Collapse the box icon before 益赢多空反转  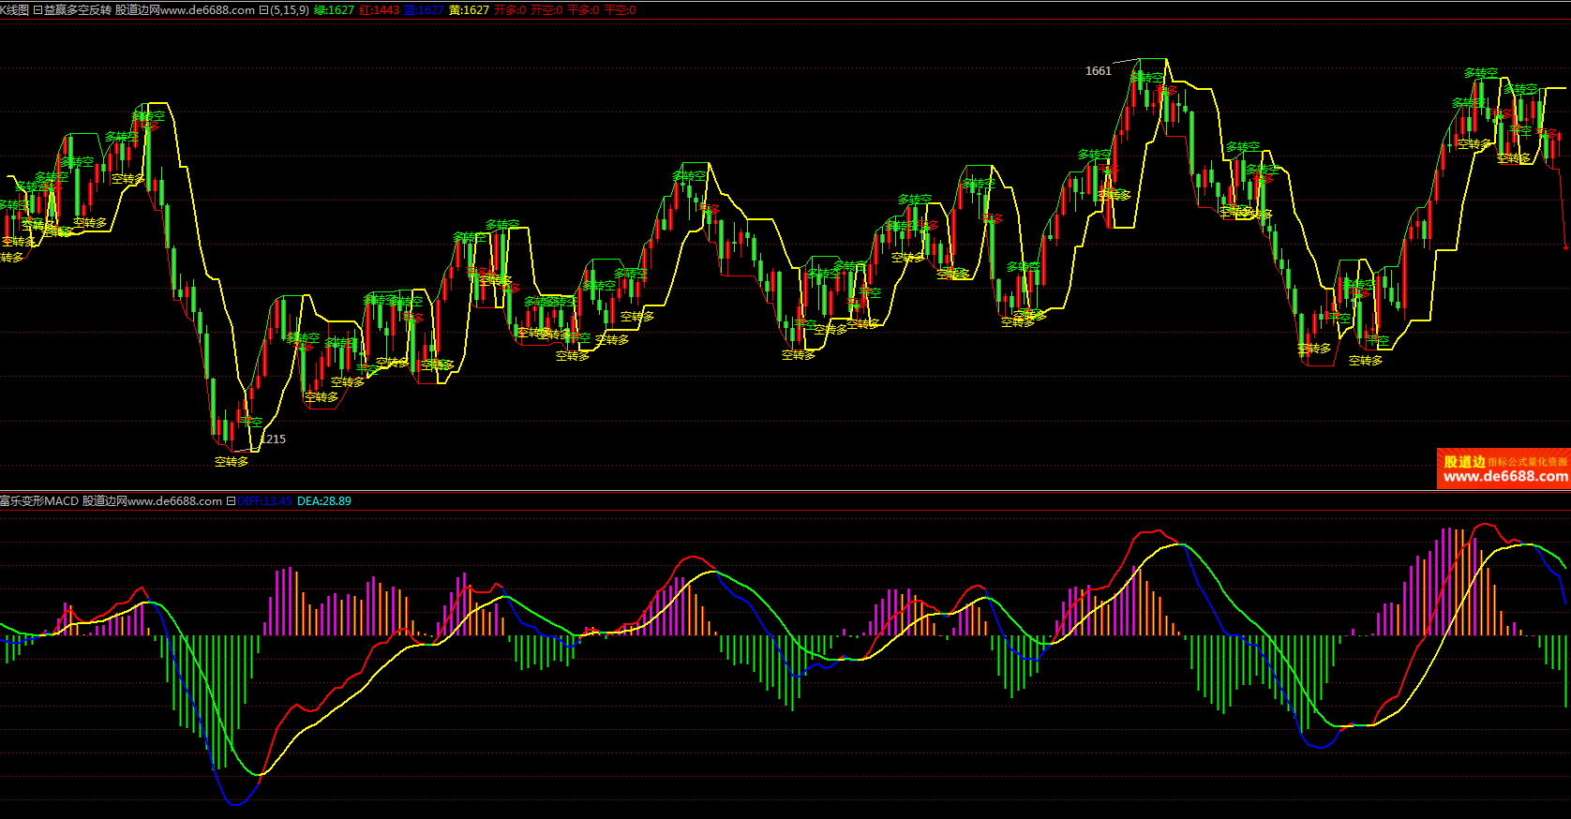tap(37, 10)
